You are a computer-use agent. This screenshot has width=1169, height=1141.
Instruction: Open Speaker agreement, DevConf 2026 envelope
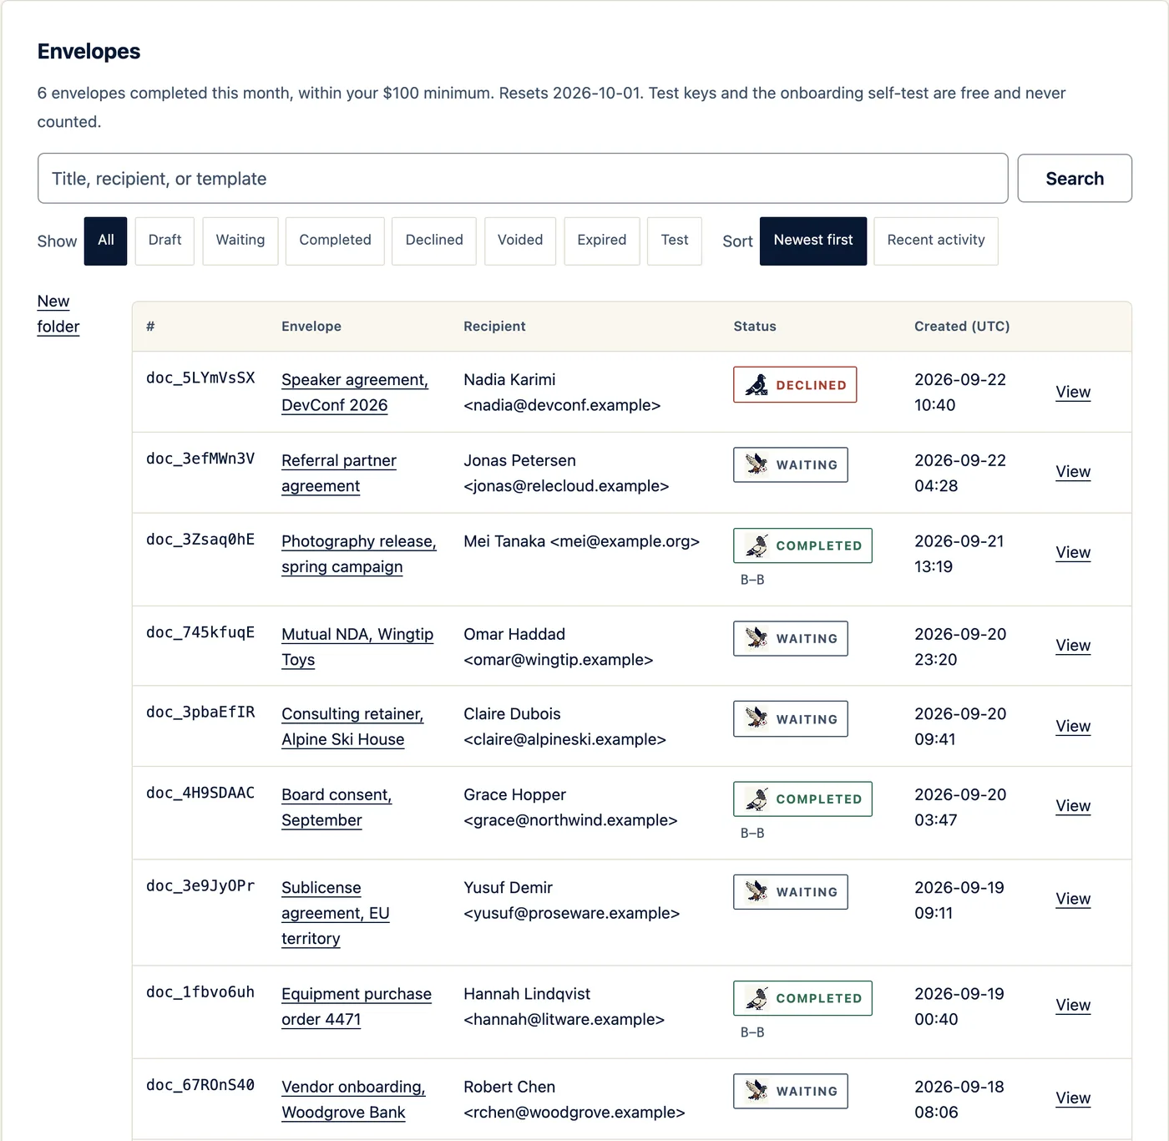(x=355, y=393)
